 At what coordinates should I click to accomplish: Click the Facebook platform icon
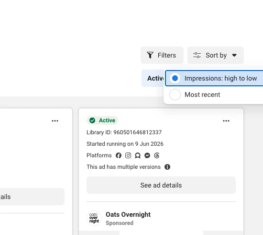coord(119,155)
